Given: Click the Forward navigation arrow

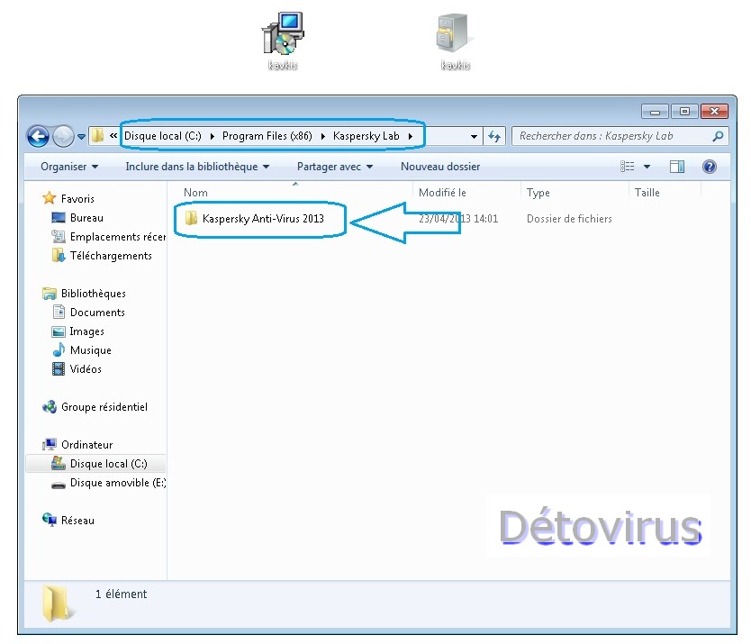Looking at the screenshot, I should coord(63,137).
